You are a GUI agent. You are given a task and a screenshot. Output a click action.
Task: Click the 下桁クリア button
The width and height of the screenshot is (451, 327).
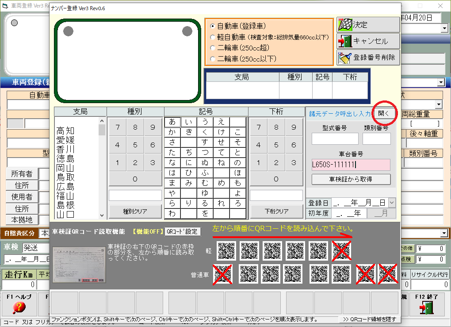[x=276, y=212]
